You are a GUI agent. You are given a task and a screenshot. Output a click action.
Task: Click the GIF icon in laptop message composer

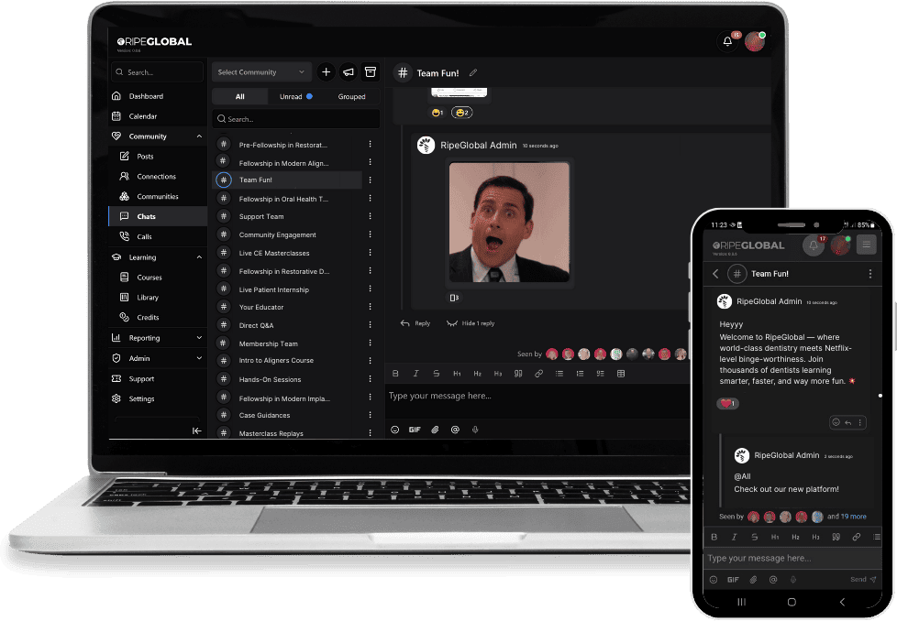point(415,429)
